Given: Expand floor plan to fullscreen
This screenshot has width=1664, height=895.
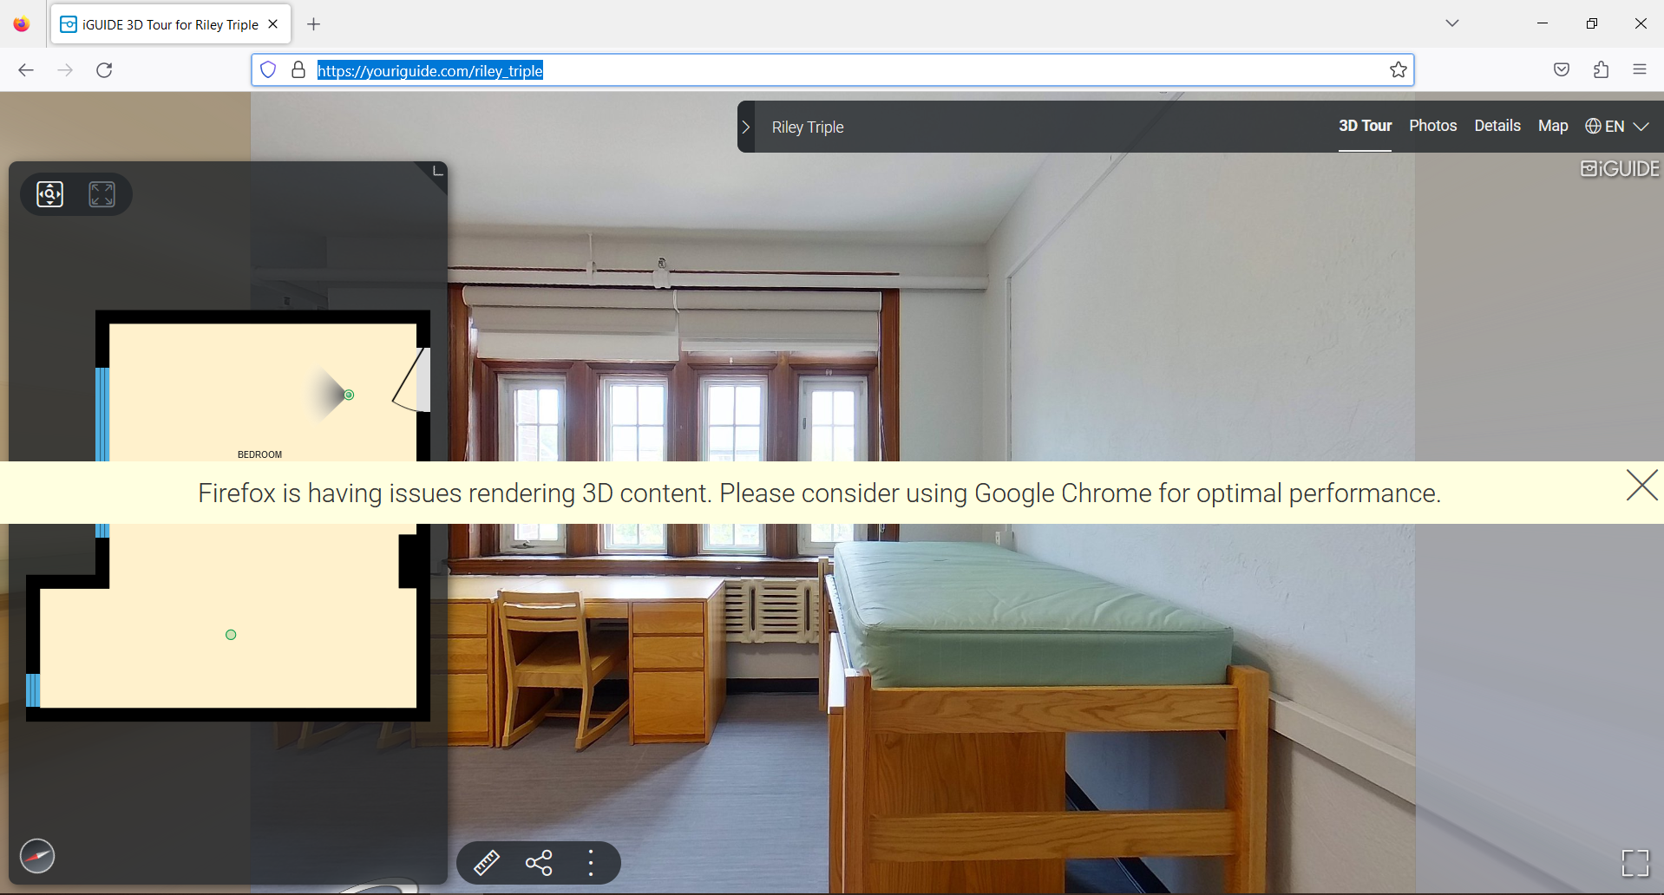Looking at the screenshot, I should pyautogui.click(x=102, y=194).
